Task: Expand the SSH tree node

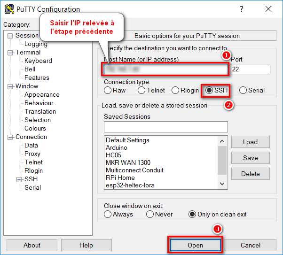Action: point(19,179)
